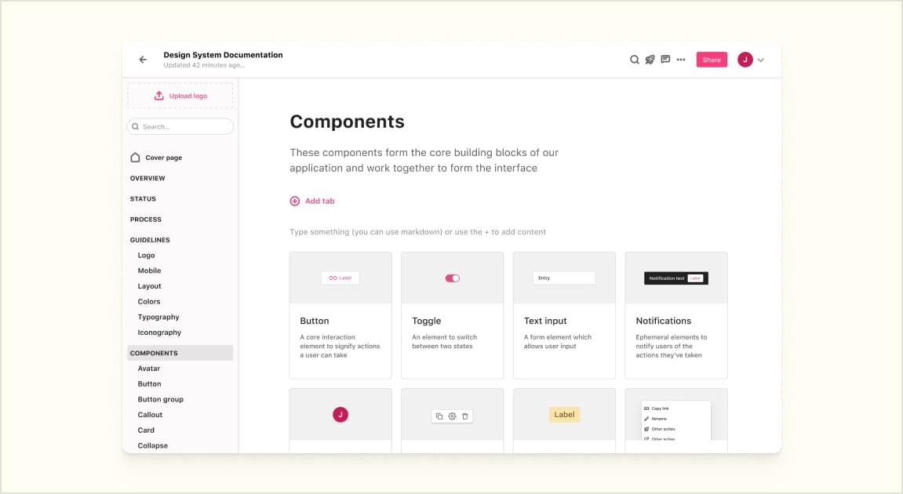Open the Button card title
The image size is (903, 494).
[x=315, y=321]
